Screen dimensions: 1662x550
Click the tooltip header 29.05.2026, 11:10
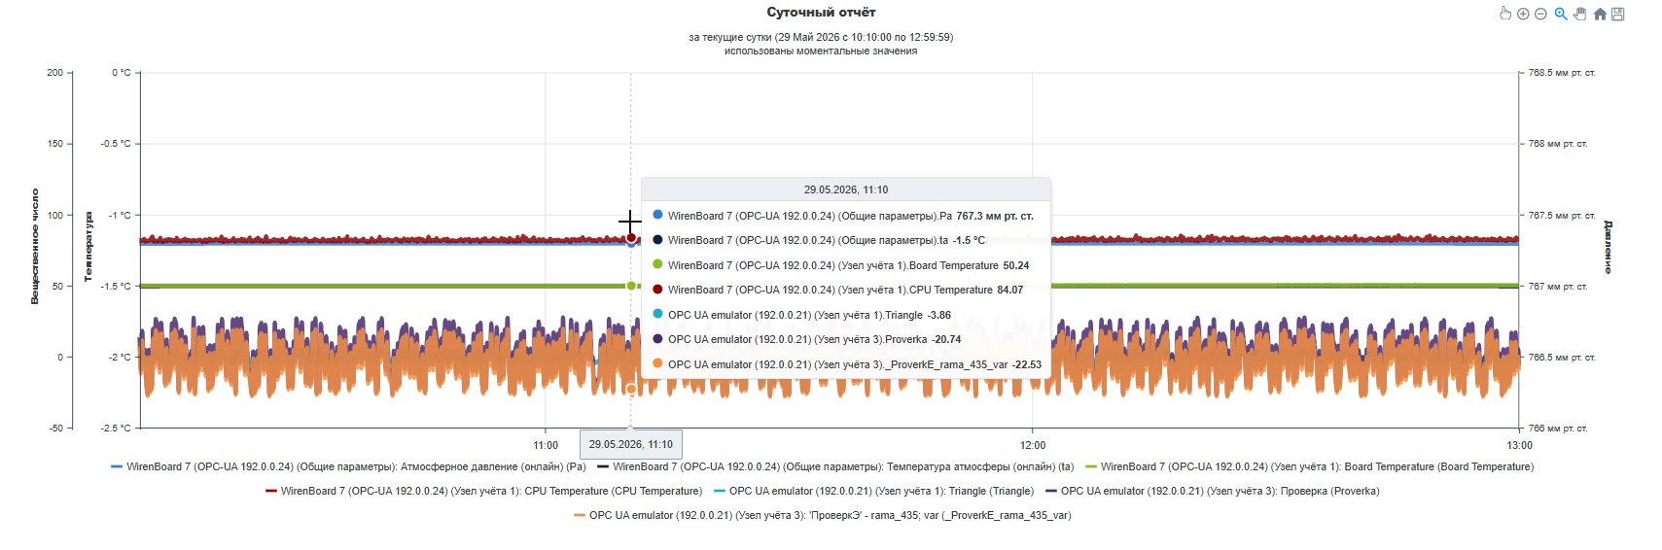point(846,189)
